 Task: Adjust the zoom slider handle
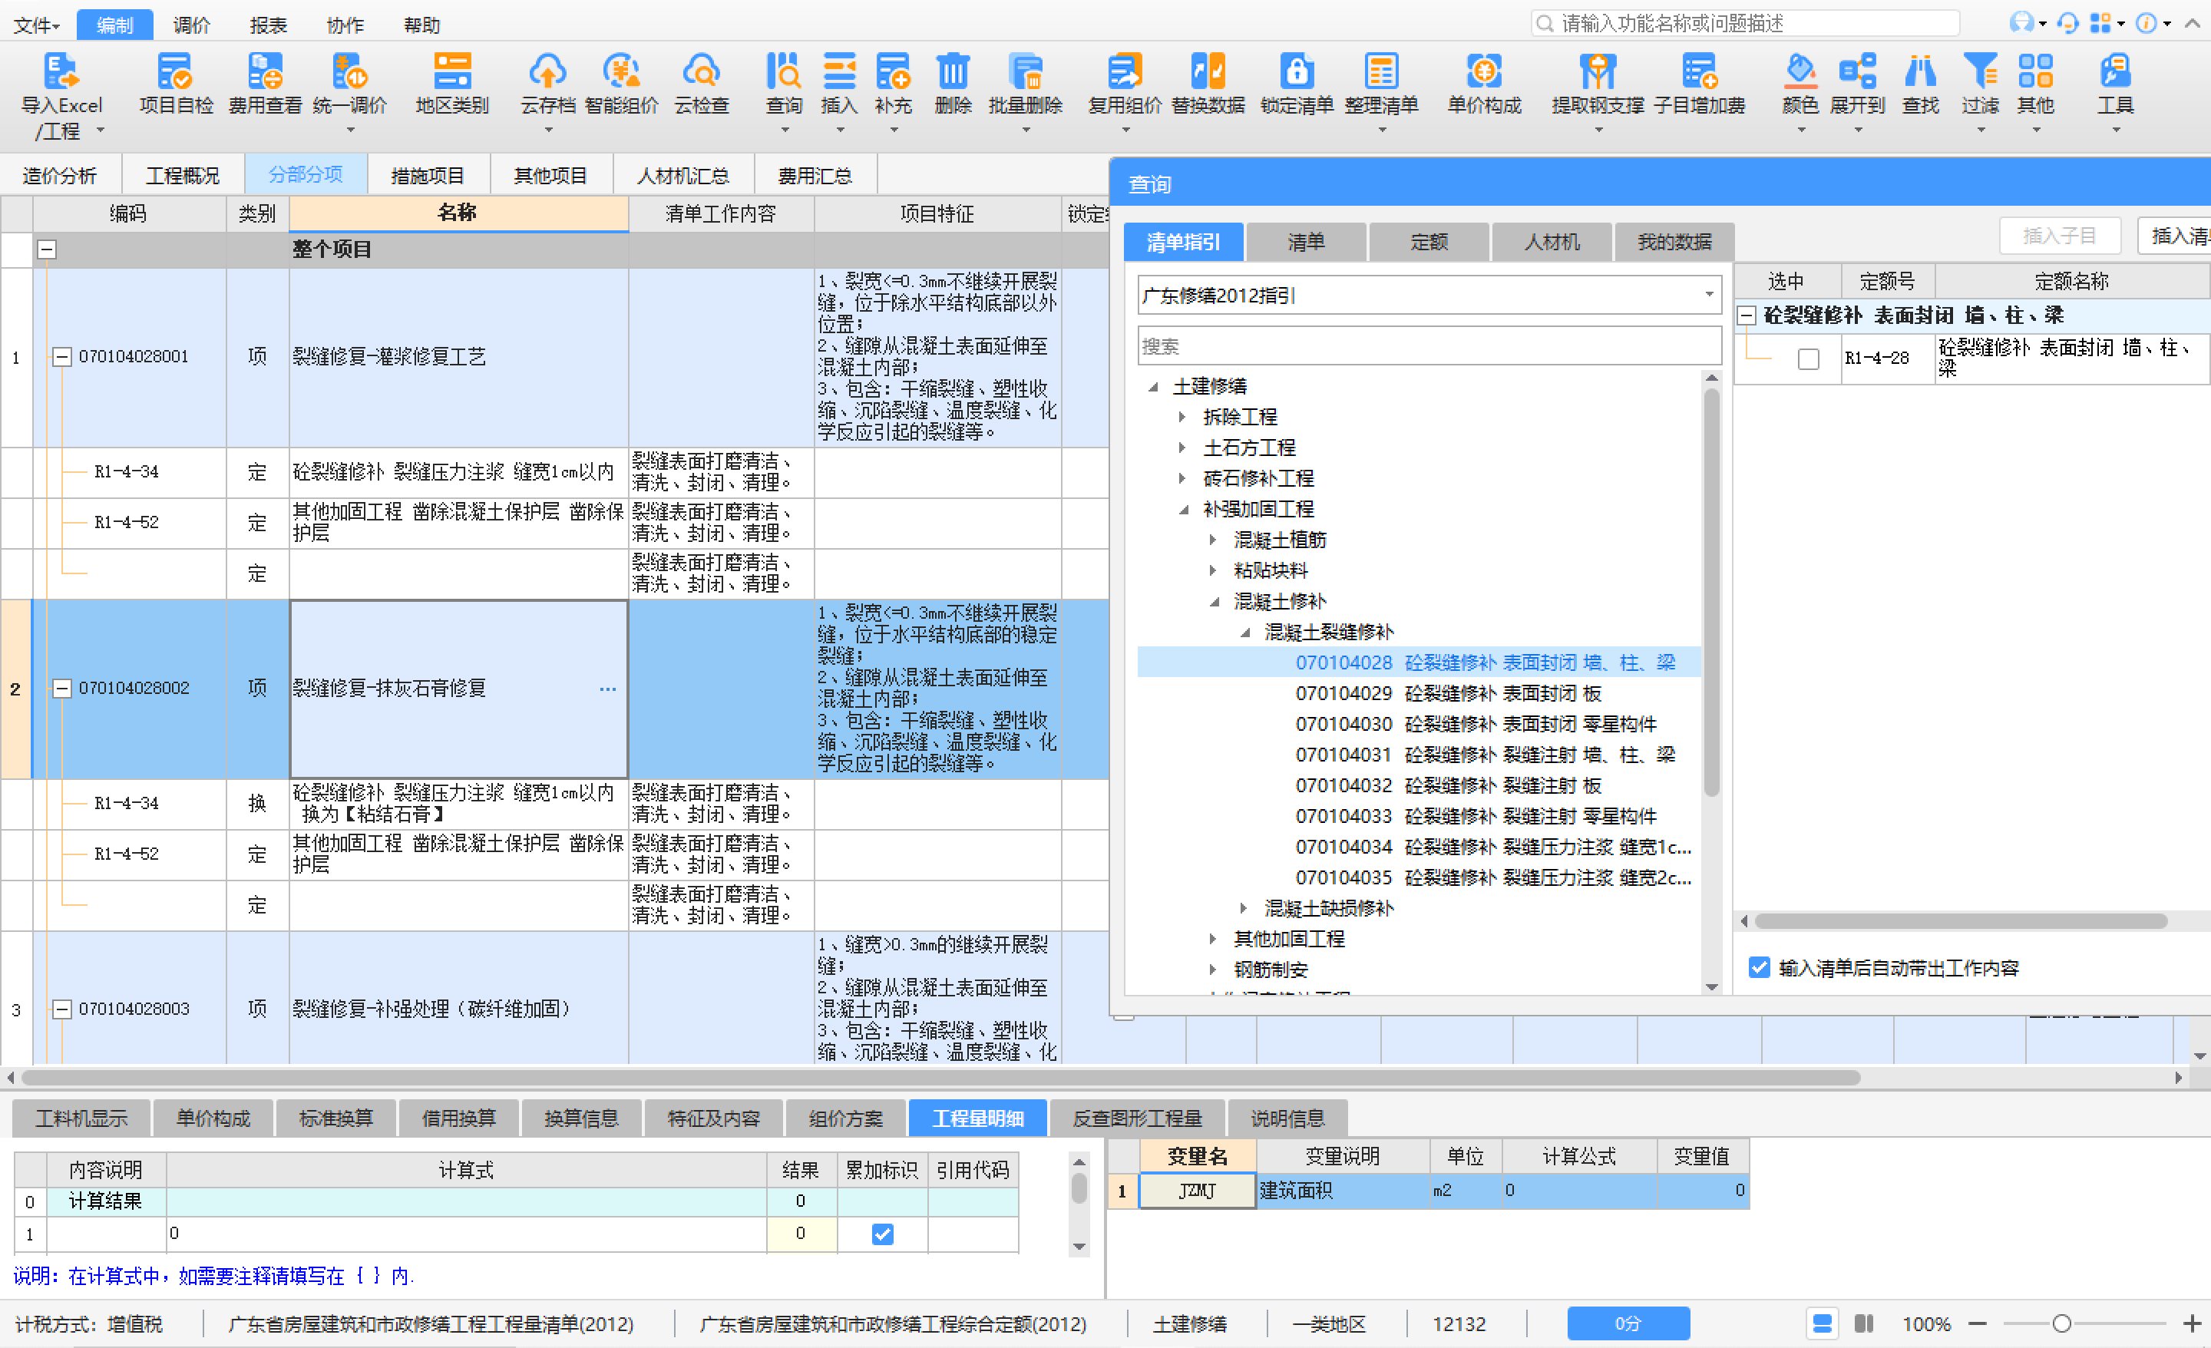point(2062,1323)
